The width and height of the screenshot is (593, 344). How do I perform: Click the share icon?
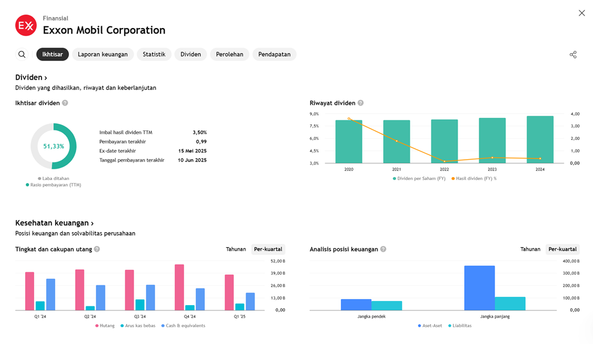click(573, 54)
